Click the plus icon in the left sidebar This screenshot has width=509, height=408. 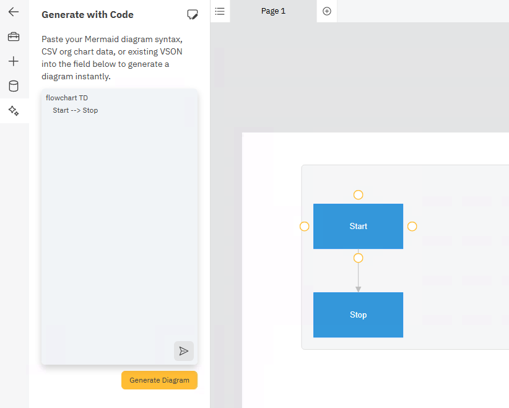14,61
